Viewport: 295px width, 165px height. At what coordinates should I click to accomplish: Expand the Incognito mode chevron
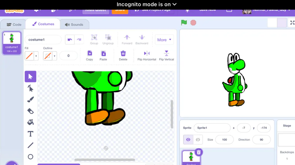[175, 4]
